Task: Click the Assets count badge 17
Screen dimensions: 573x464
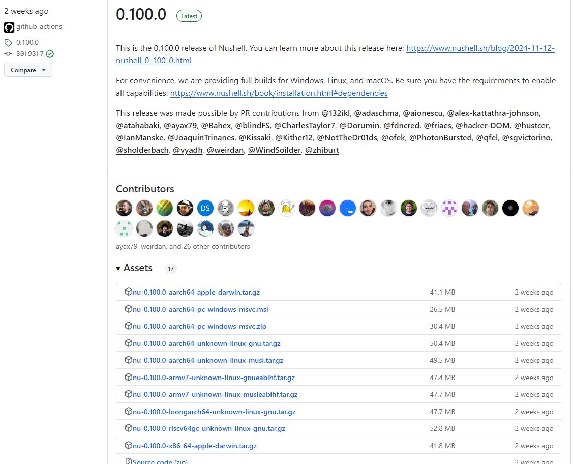Action: [x=171, y=269]
